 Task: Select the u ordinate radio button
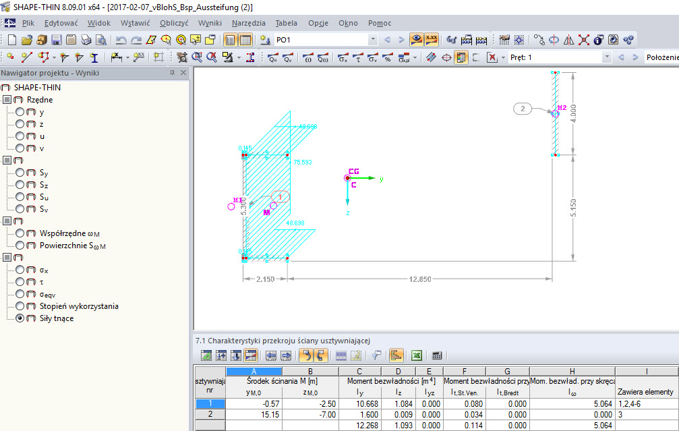(20, 136)
